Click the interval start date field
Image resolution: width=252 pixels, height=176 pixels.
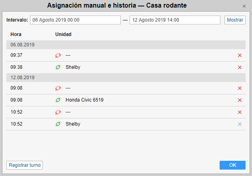75,20
